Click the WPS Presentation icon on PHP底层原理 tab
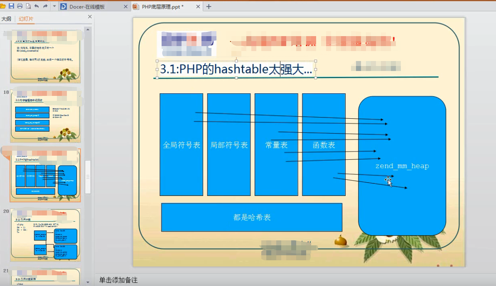Image resolution: width=496 pixels, height=286 pixels. pos(136,7)
